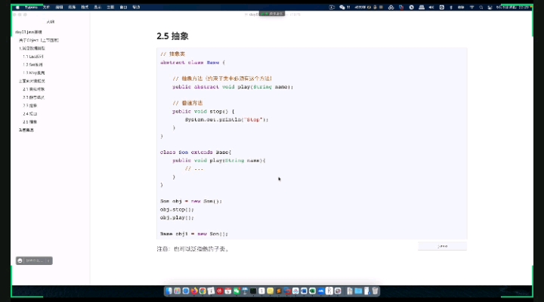Screen dimensions: 544x302
Task: Open Microsoft Word from the Dock
Action: (304, 291)
